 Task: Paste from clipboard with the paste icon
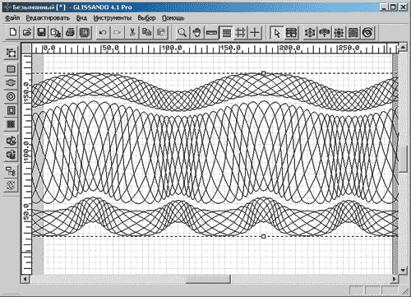(x=161, y=33)
